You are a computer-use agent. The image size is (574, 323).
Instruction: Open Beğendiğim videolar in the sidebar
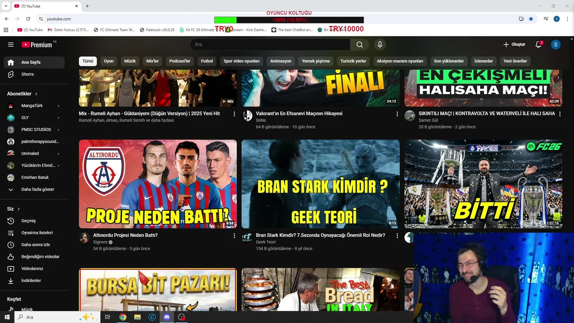click(x=34, y=257)
